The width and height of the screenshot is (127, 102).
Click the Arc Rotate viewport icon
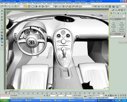pyautogui.click(x=123, y=97)
